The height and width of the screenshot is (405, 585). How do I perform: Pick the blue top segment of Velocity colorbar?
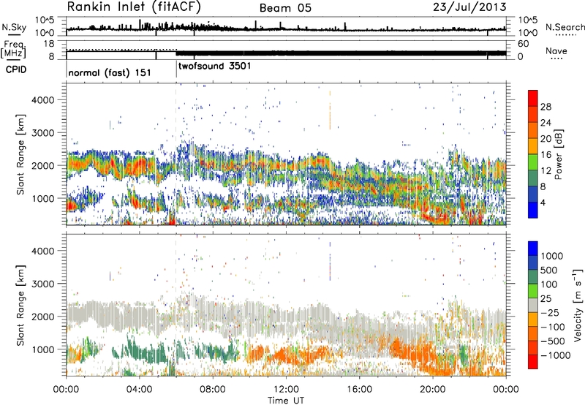(533, 249)
